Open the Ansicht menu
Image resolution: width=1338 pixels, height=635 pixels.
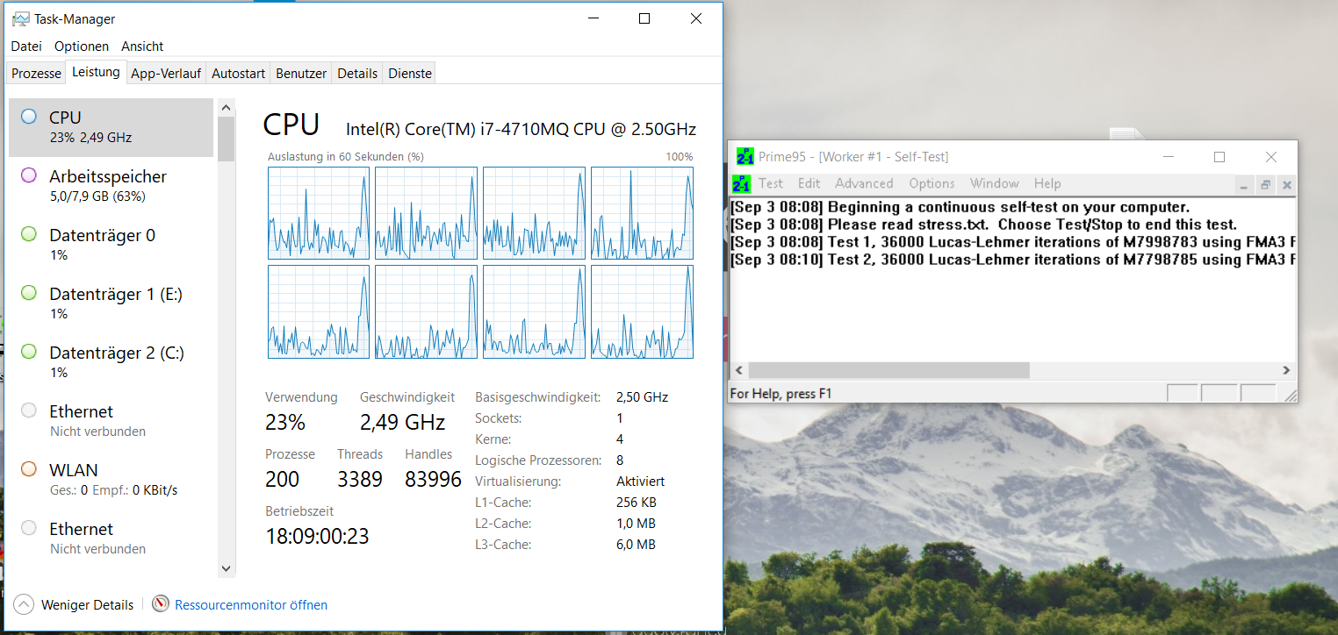pyautogui.click(x=142, y=46)
